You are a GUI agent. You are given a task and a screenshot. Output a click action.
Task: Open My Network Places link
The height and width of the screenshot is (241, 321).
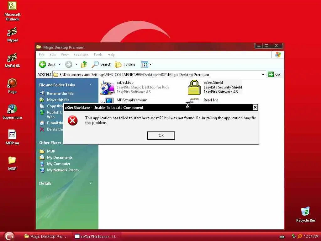[63, 170]
